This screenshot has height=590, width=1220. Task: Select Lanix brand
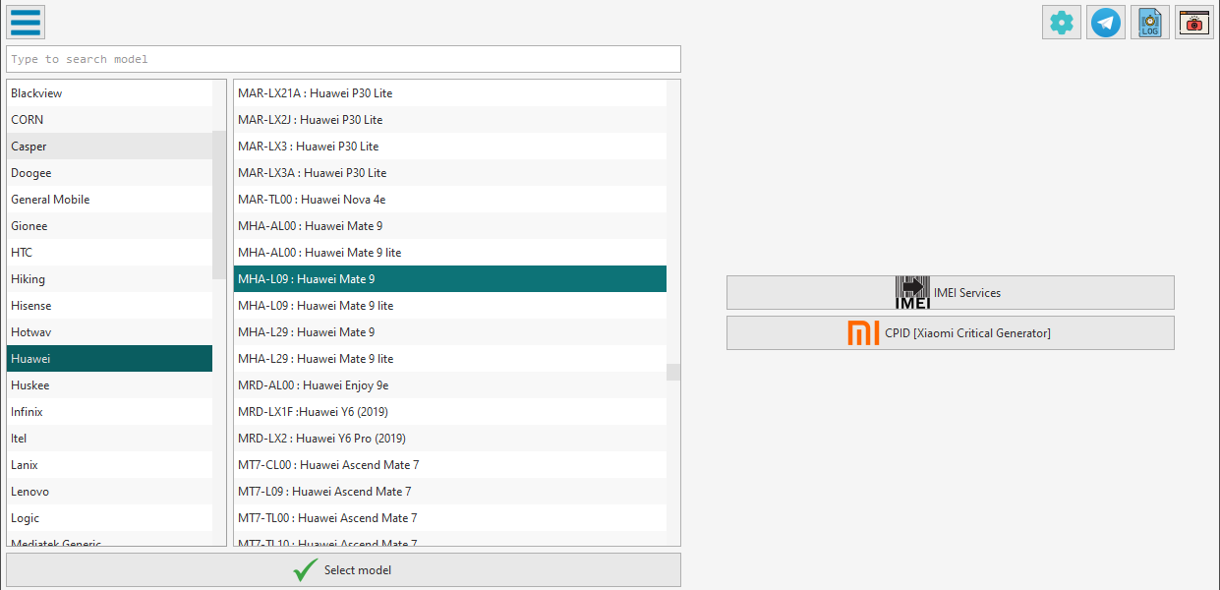(109, 465)
